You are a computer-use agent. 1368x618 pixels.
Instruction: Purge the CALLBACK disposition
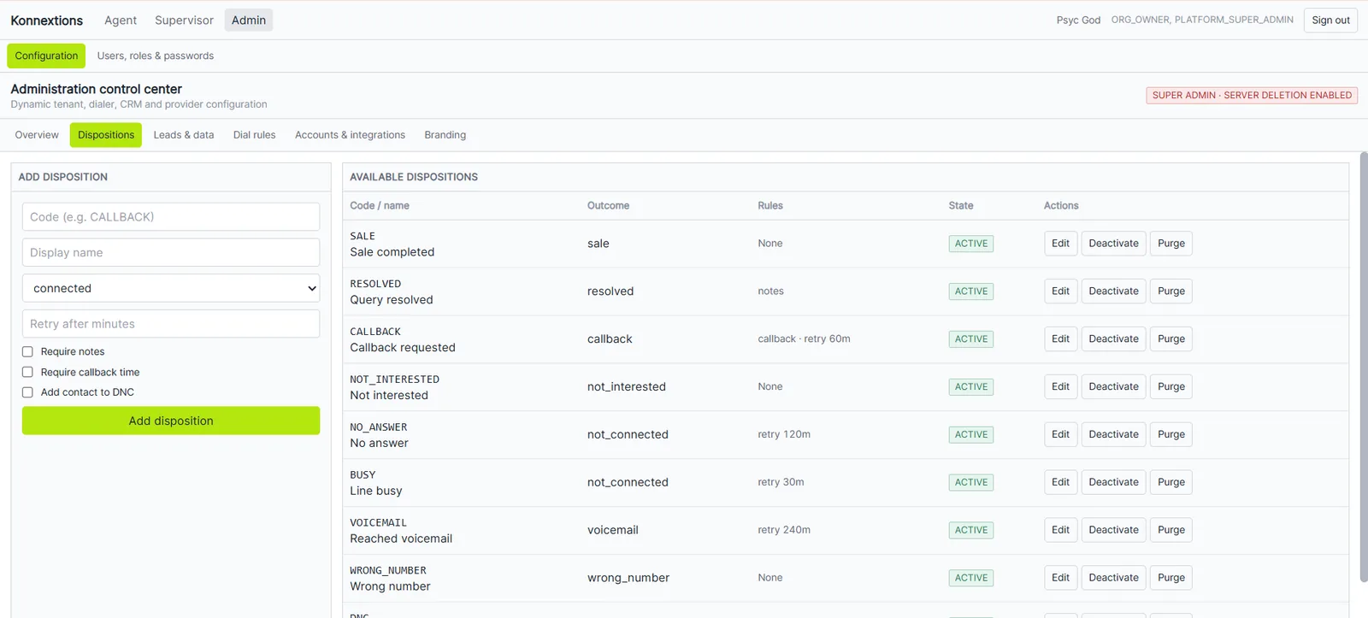(x=1171, y=339)
